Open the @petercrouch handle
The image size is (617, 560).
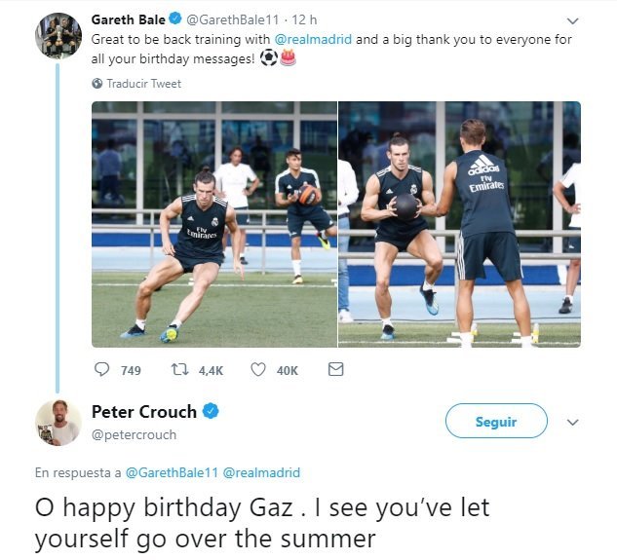coord(134,434)
